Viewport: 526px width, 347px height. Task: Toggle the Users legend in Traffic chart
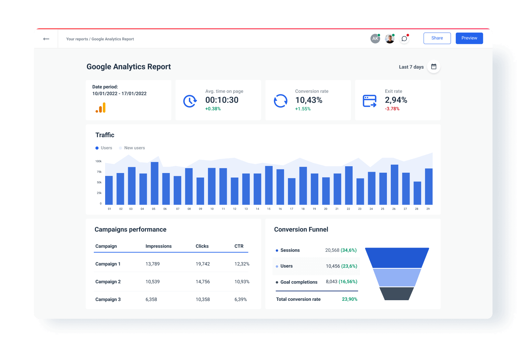coord(104,148)
